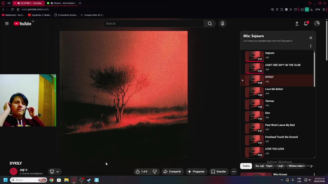
Task: Open the zoom magnifier toolbar icon
Action: click(x=272, y=9)
